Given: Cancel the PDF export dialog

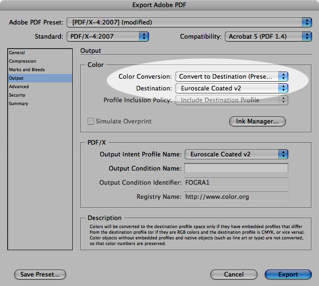Looking at the screenshot, I should (x=234, y=274).
